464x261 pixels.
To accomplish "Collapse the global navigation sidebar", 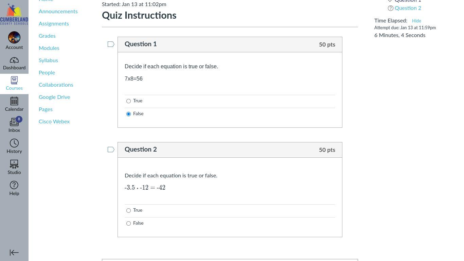I will (14, 253).
